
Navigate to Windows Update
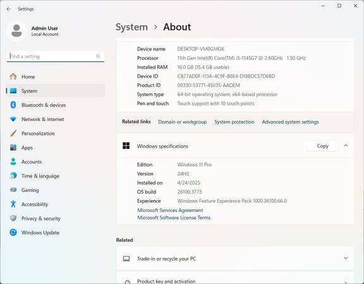(x=55, y=232)
